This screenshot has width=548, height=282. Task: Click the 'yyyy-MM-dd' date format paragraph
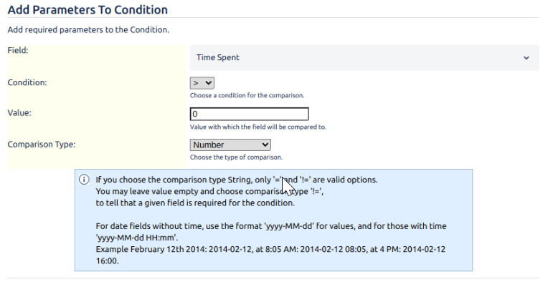click(271, 232)
